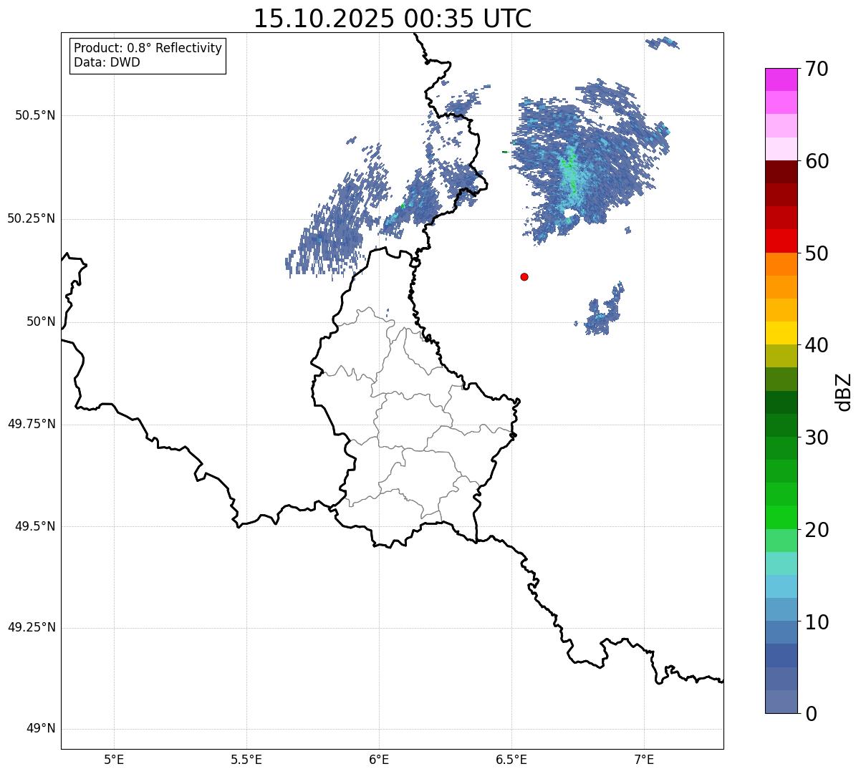861x774 pixels.
Task: Click the latitude label 50.5°N
Action: [x=35, y=115]
